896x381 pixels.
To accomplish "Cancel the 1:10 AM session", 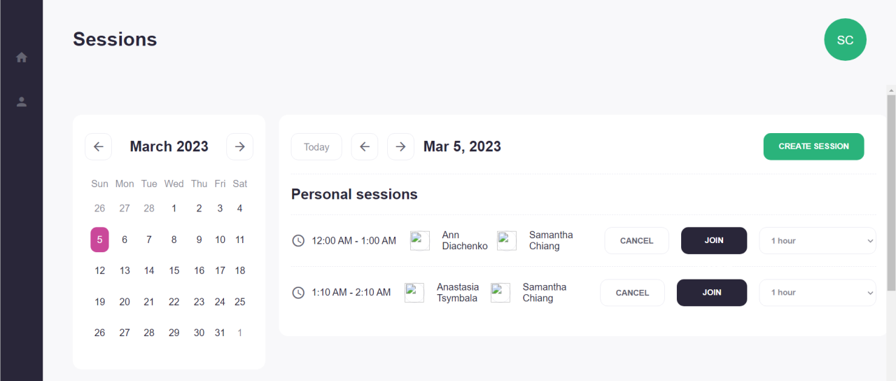I will point(632,292).
